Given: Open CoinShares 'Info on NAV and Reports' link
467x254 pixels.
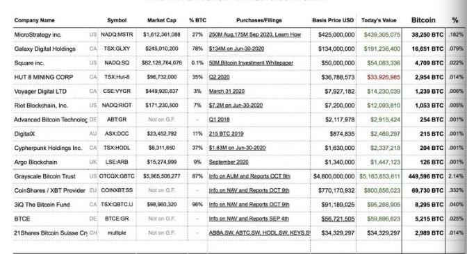Looking at the screenshot, I should tap(249, 190).
